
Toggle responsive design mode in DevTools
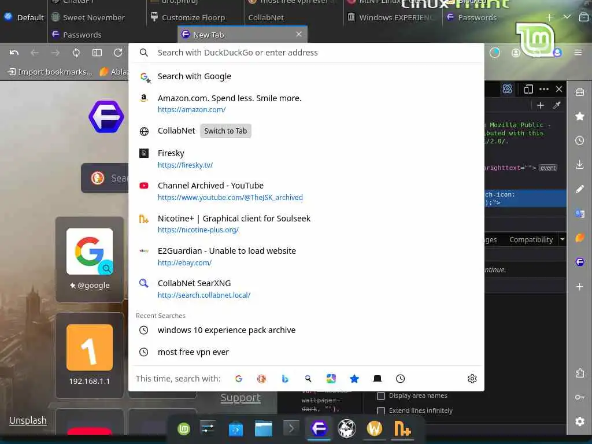528,89
